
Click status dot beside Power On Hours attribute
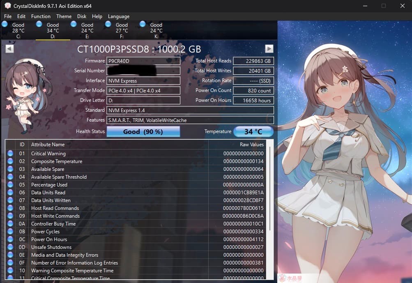[x=10, y=239]
